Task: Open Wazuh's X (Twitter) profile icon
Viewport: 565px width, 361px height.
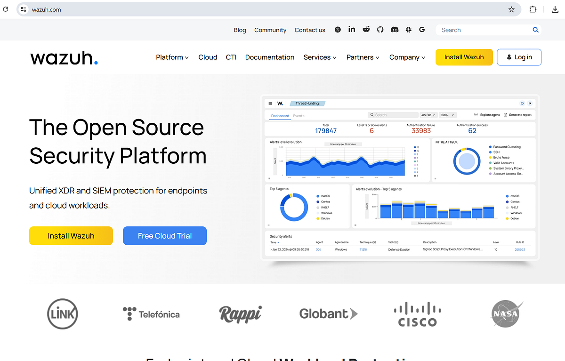Action: click(x=338, y=29)
